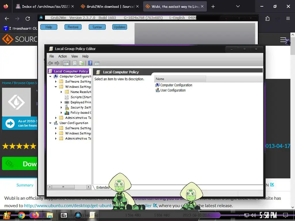Open the View menu
This screenshot has width=295, height=221.
(75, 56)
